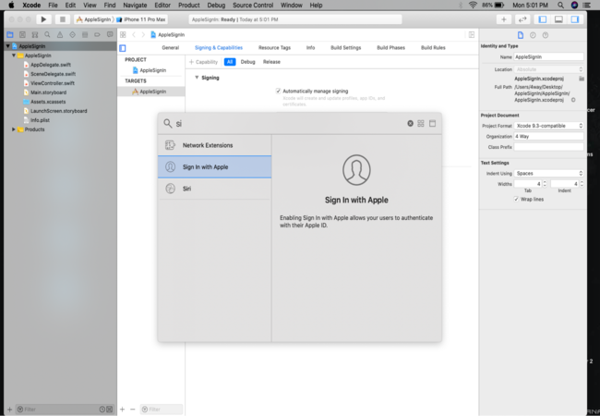Image resolution: width=600 pixels, height=416 pixels.
Task: Toggle Automatically manage signing checkbox
Action: click(x=278, y=92)
